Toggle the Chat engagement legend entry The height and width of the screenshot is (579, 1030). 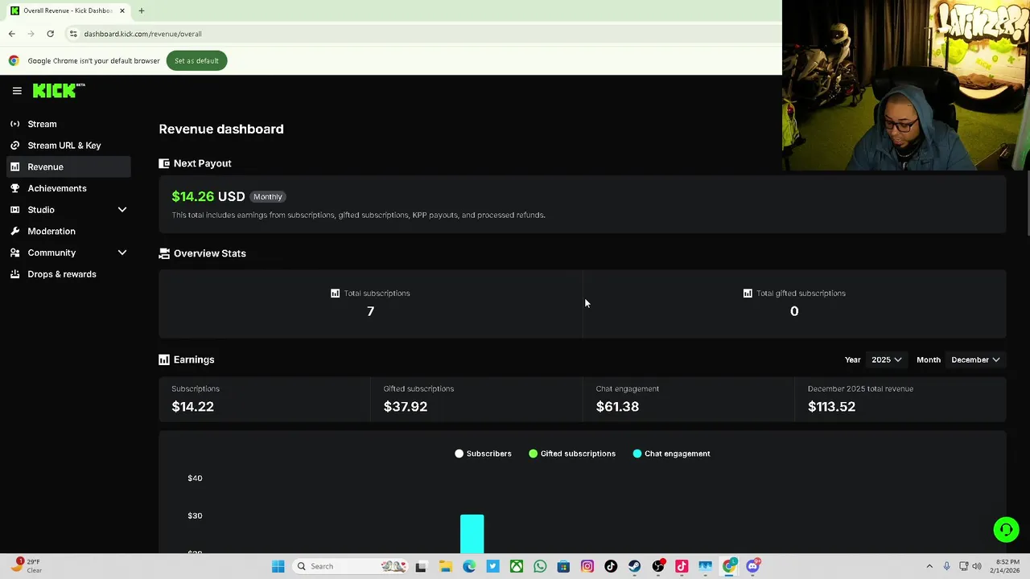(671, 454)
